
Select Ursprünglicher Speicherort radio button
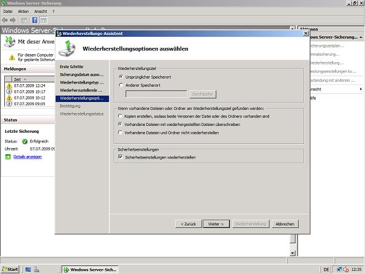(x=121, y=77)
